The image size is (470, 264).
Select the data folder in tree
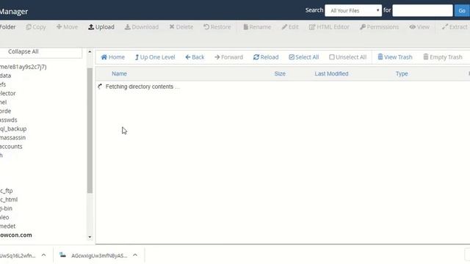click(x=5, y=76)
